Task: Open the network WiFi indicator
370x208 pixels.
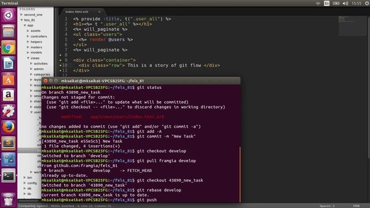Action: [318, 3]
